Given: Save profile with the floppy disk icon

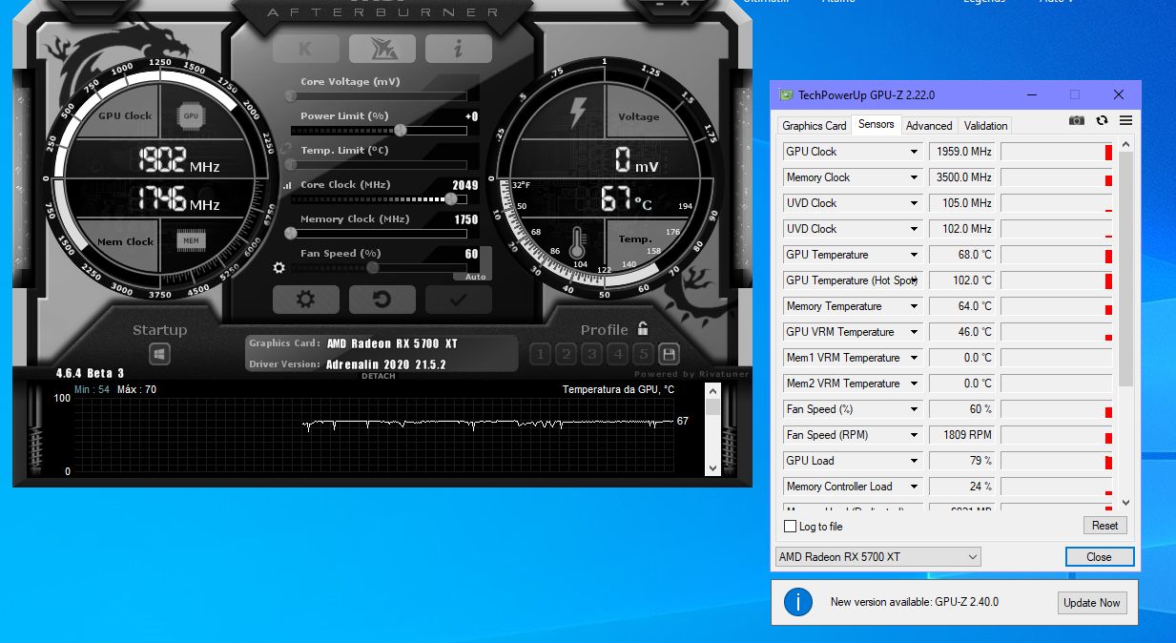Looking at the screenshot, I should click(670, 355).
